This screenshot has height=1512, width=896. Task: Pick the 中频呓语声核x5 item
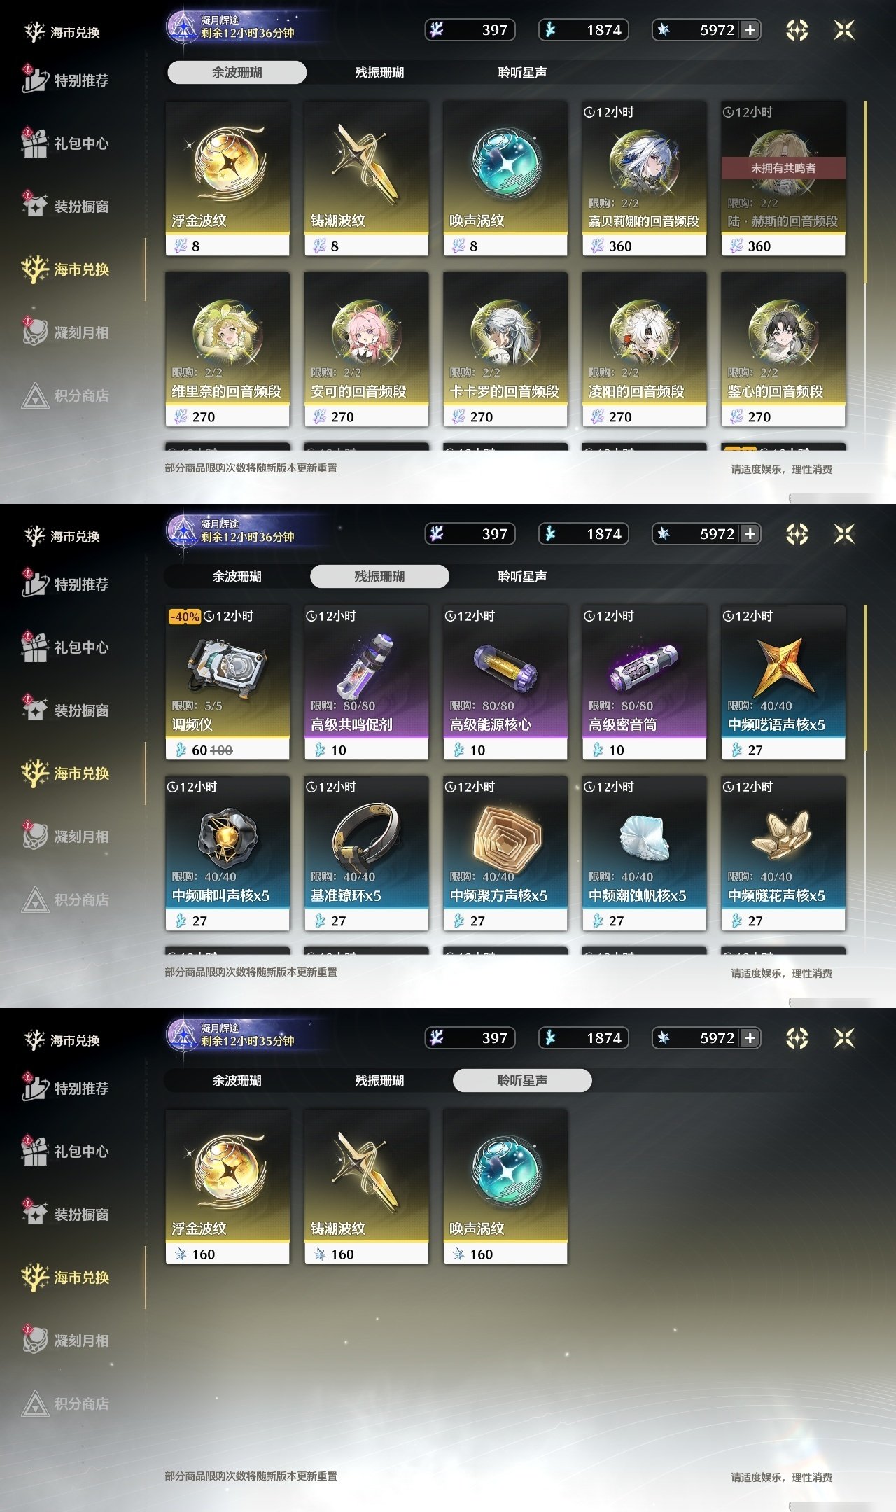coord(783,682)
